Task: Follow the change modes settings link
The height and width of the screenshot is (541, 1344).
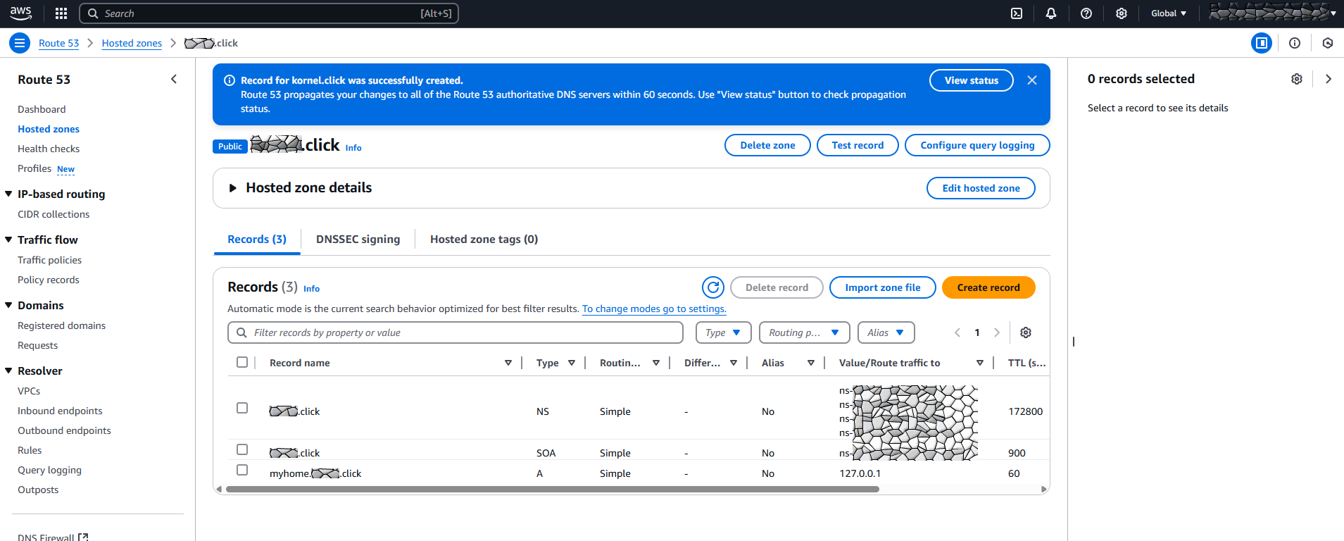Action: click(x=654, y=309)
